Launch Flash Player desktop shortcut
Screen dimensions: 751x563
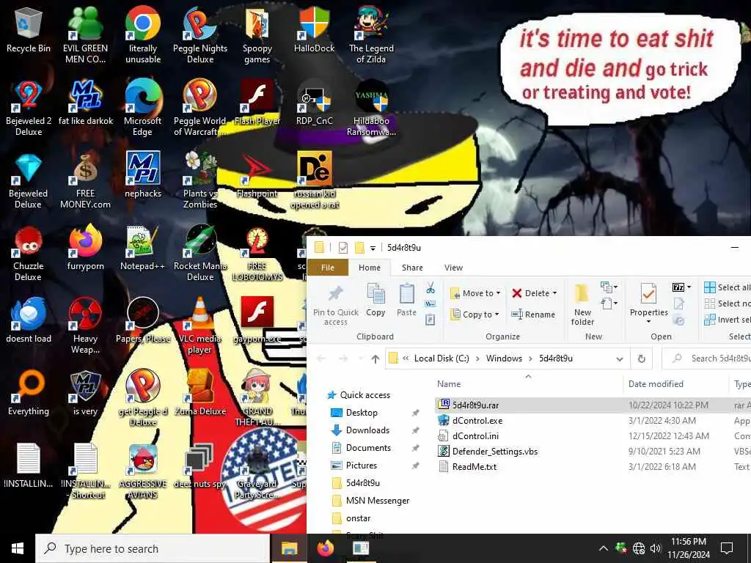[257, 103]
